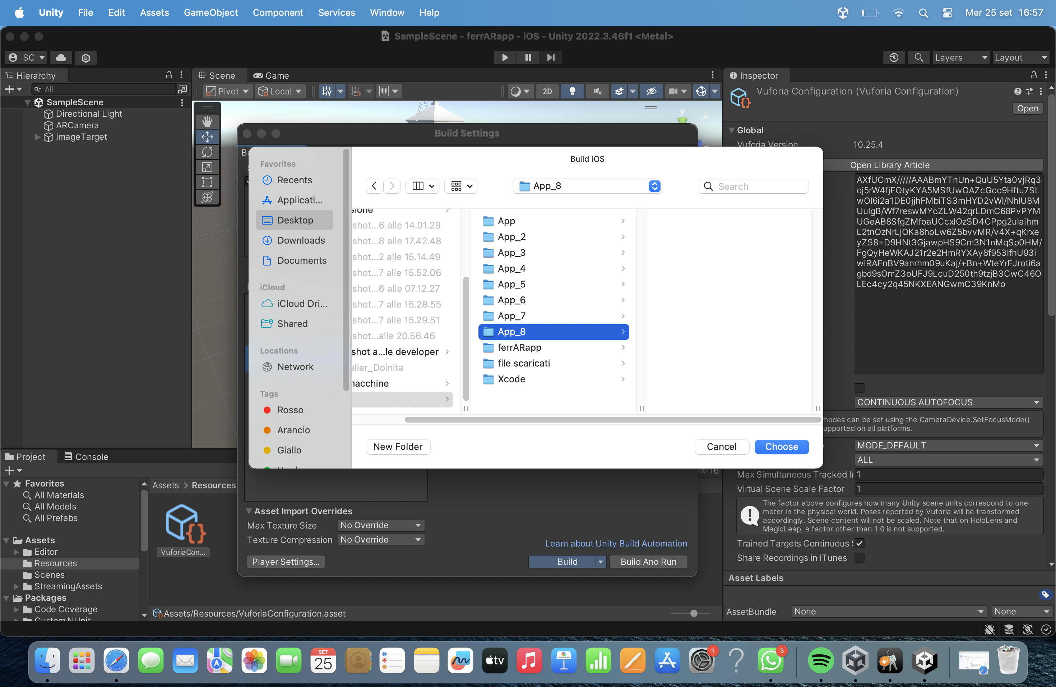Click Cancel in Build iOS dialog
This screenshot has height=687, width=1056.
coord(722,447)
